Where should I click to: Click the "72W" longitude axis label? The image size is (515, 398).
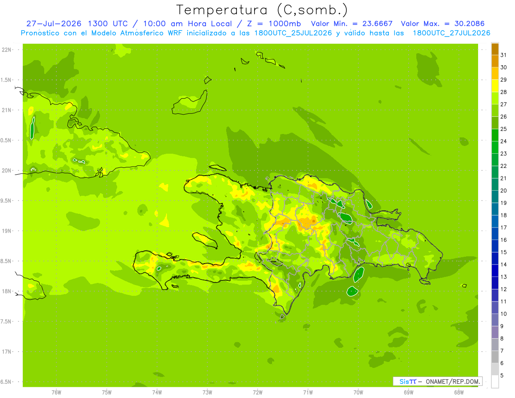coord(257,392)
